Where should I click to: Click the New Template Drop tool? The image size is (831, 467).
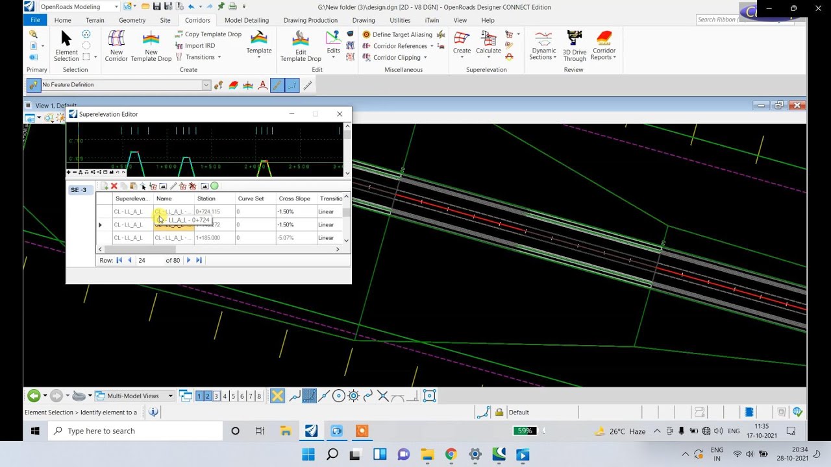[151, 46]
